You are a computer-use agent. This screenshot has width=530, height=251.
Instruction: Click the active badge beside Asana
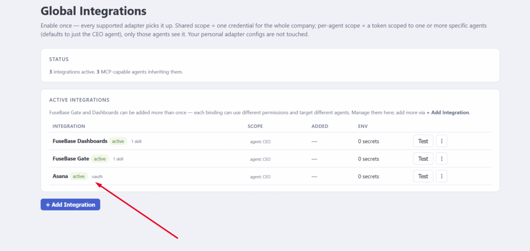pyautogui.click(x=79, y=176)
